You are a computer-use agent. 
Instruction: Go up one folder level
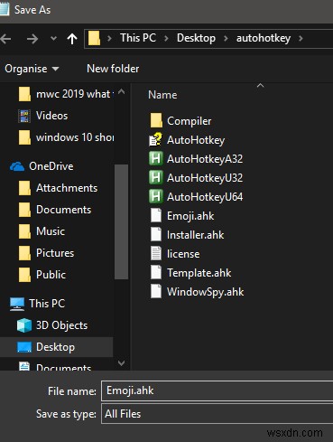72,39
